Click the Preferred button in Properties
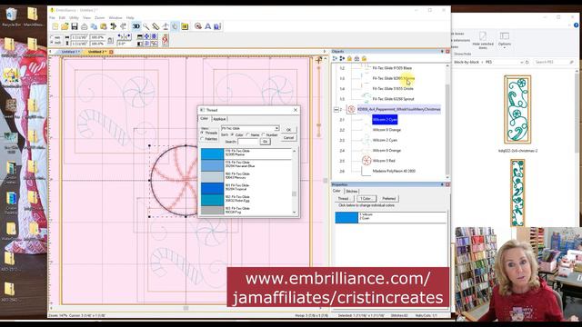The width and height of the screenshot is (582, 327). point(389,199)
